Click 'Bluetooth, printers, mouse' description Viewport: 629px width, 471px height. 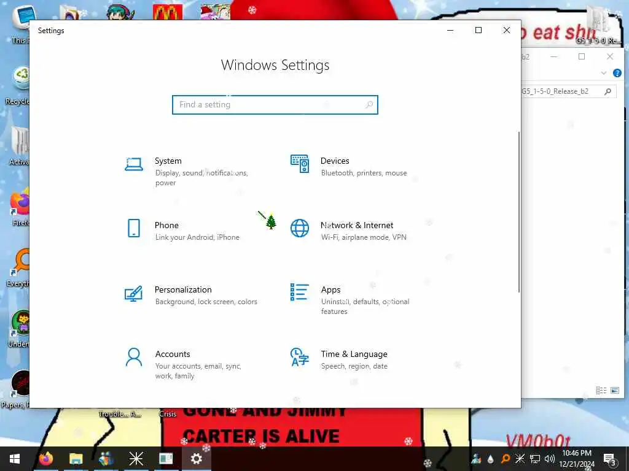click(364, 173)
